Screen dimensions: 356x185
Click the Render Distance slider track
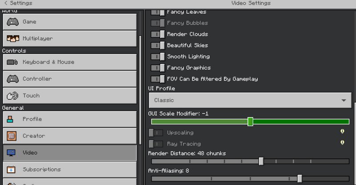(x=250, y=161)
